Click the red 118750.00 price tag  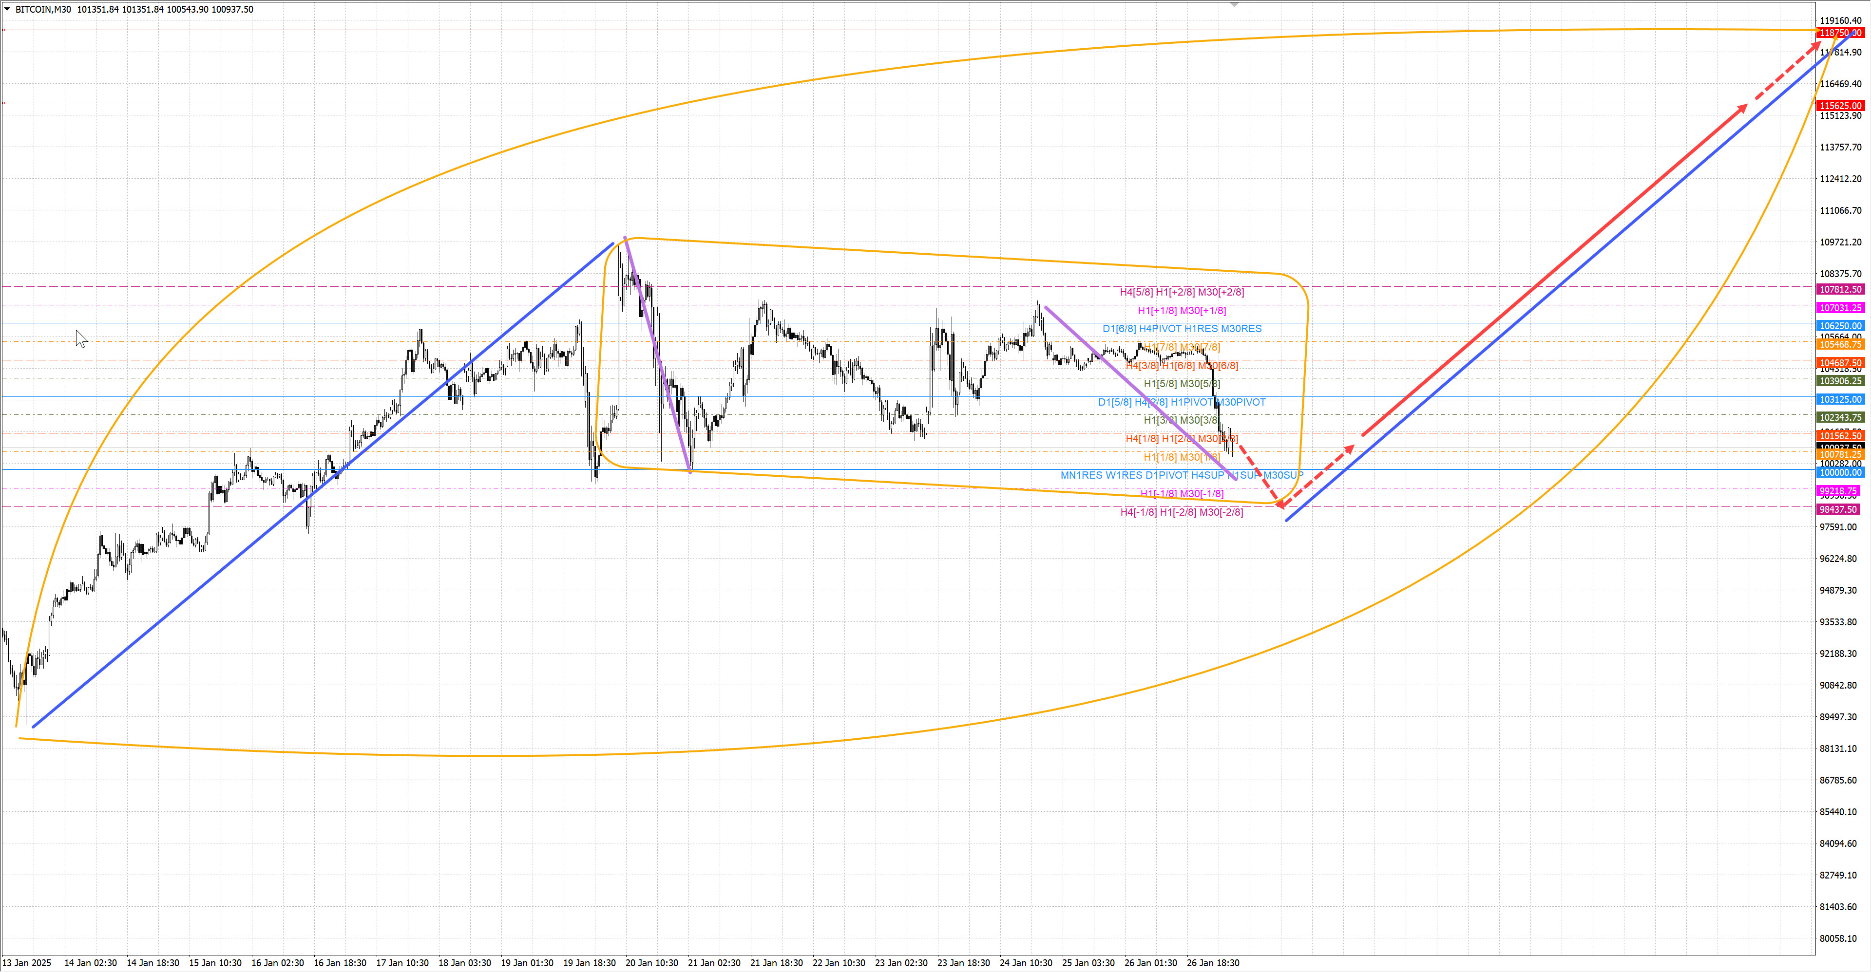pos(1840,34)
